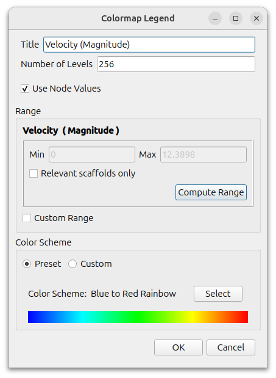Click the Title text field

pos(149,45)
